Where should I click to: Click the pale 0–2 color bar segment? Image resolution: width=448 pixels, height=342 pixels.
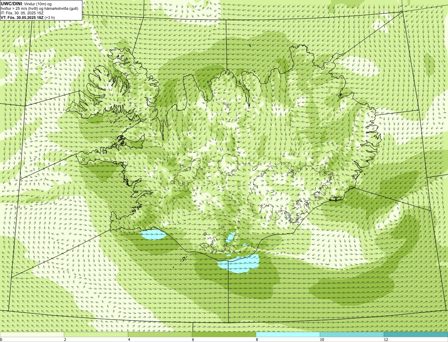32,334
